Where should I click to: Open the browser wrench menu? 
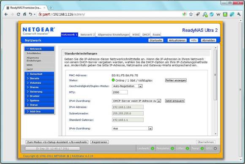pos(239,14)
